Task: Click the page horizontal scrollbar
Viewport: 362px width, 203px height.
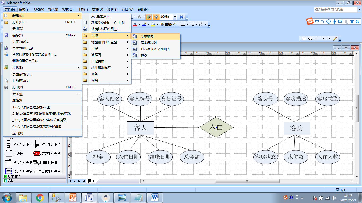Action: [x=246, y=181]
